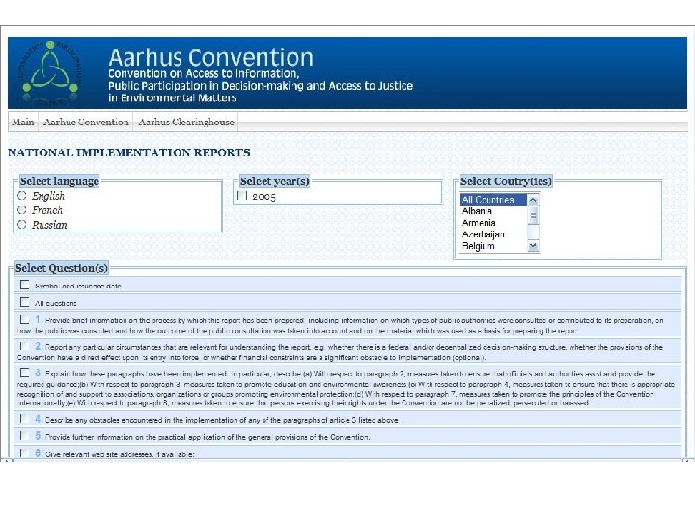
Task: Tick the question 1 checkbox
Action: [25, 319]
